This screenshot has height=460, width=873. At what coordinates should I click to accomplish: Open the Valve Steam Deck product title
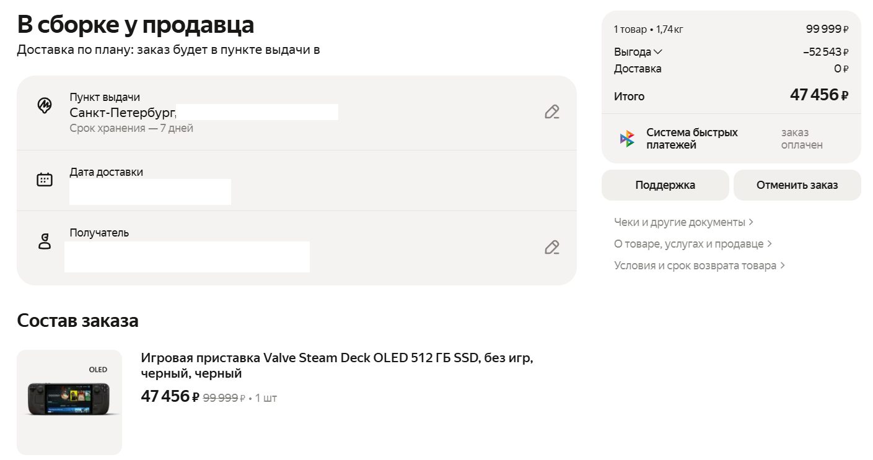[x=337, y=366]
